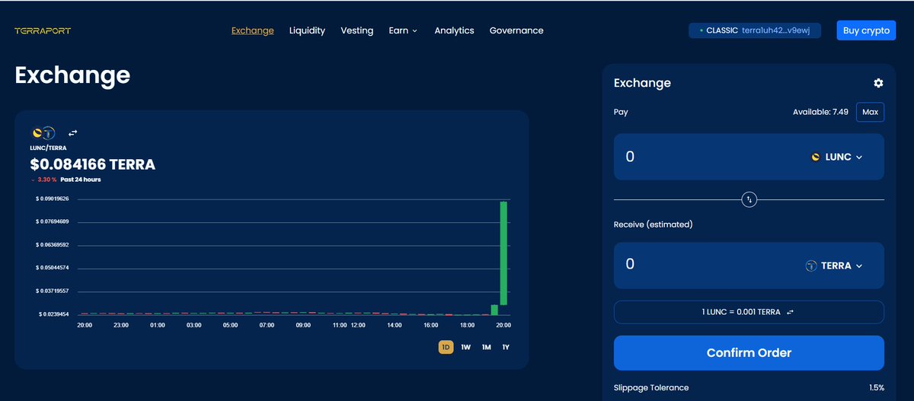Click the Terraport logo

43,31
